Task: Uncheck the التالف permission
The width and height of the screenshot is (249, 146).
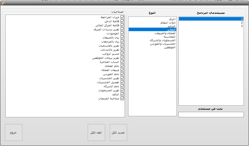Action: point(122,94)
